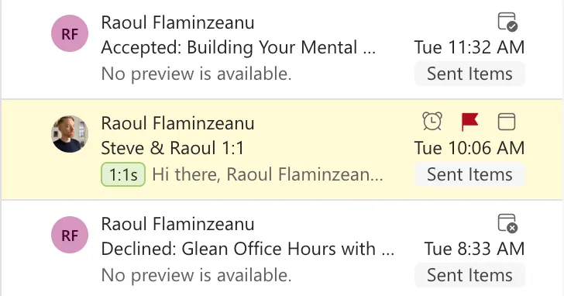Viewport: 564px width, 296px height.
Task: Open Declined: Glean Office Hours email
Action: 282,249
